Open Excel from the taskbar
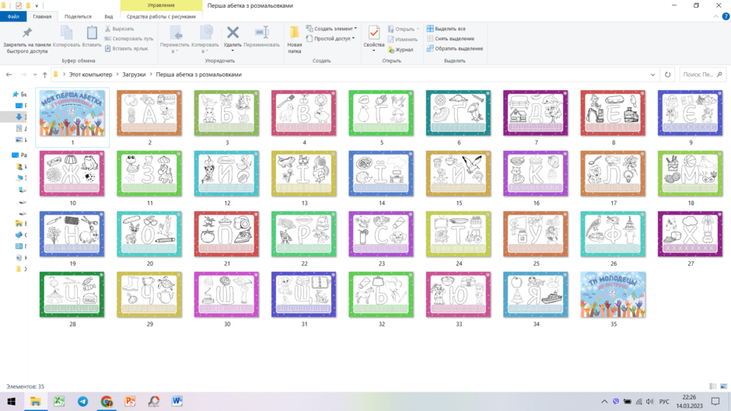731x411 pixels. 59,401
